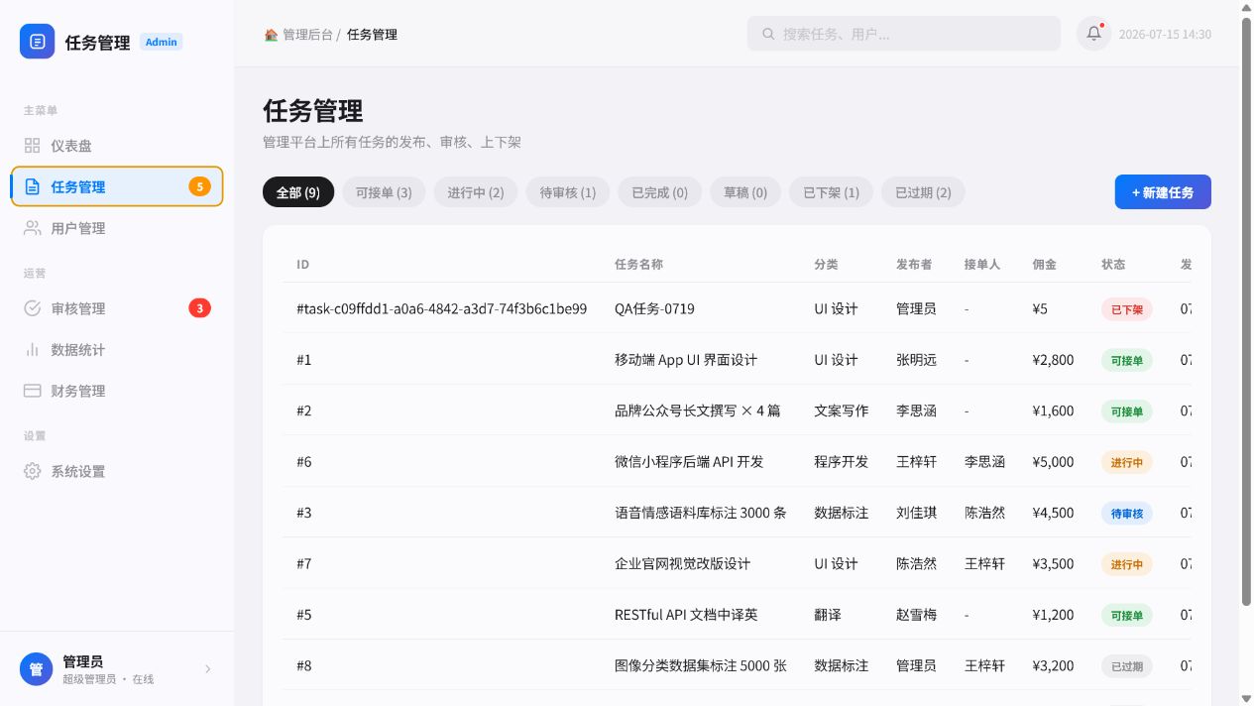Select the 可接单 (3) filter tab
1254x706 pixels.
coord(384,192)
